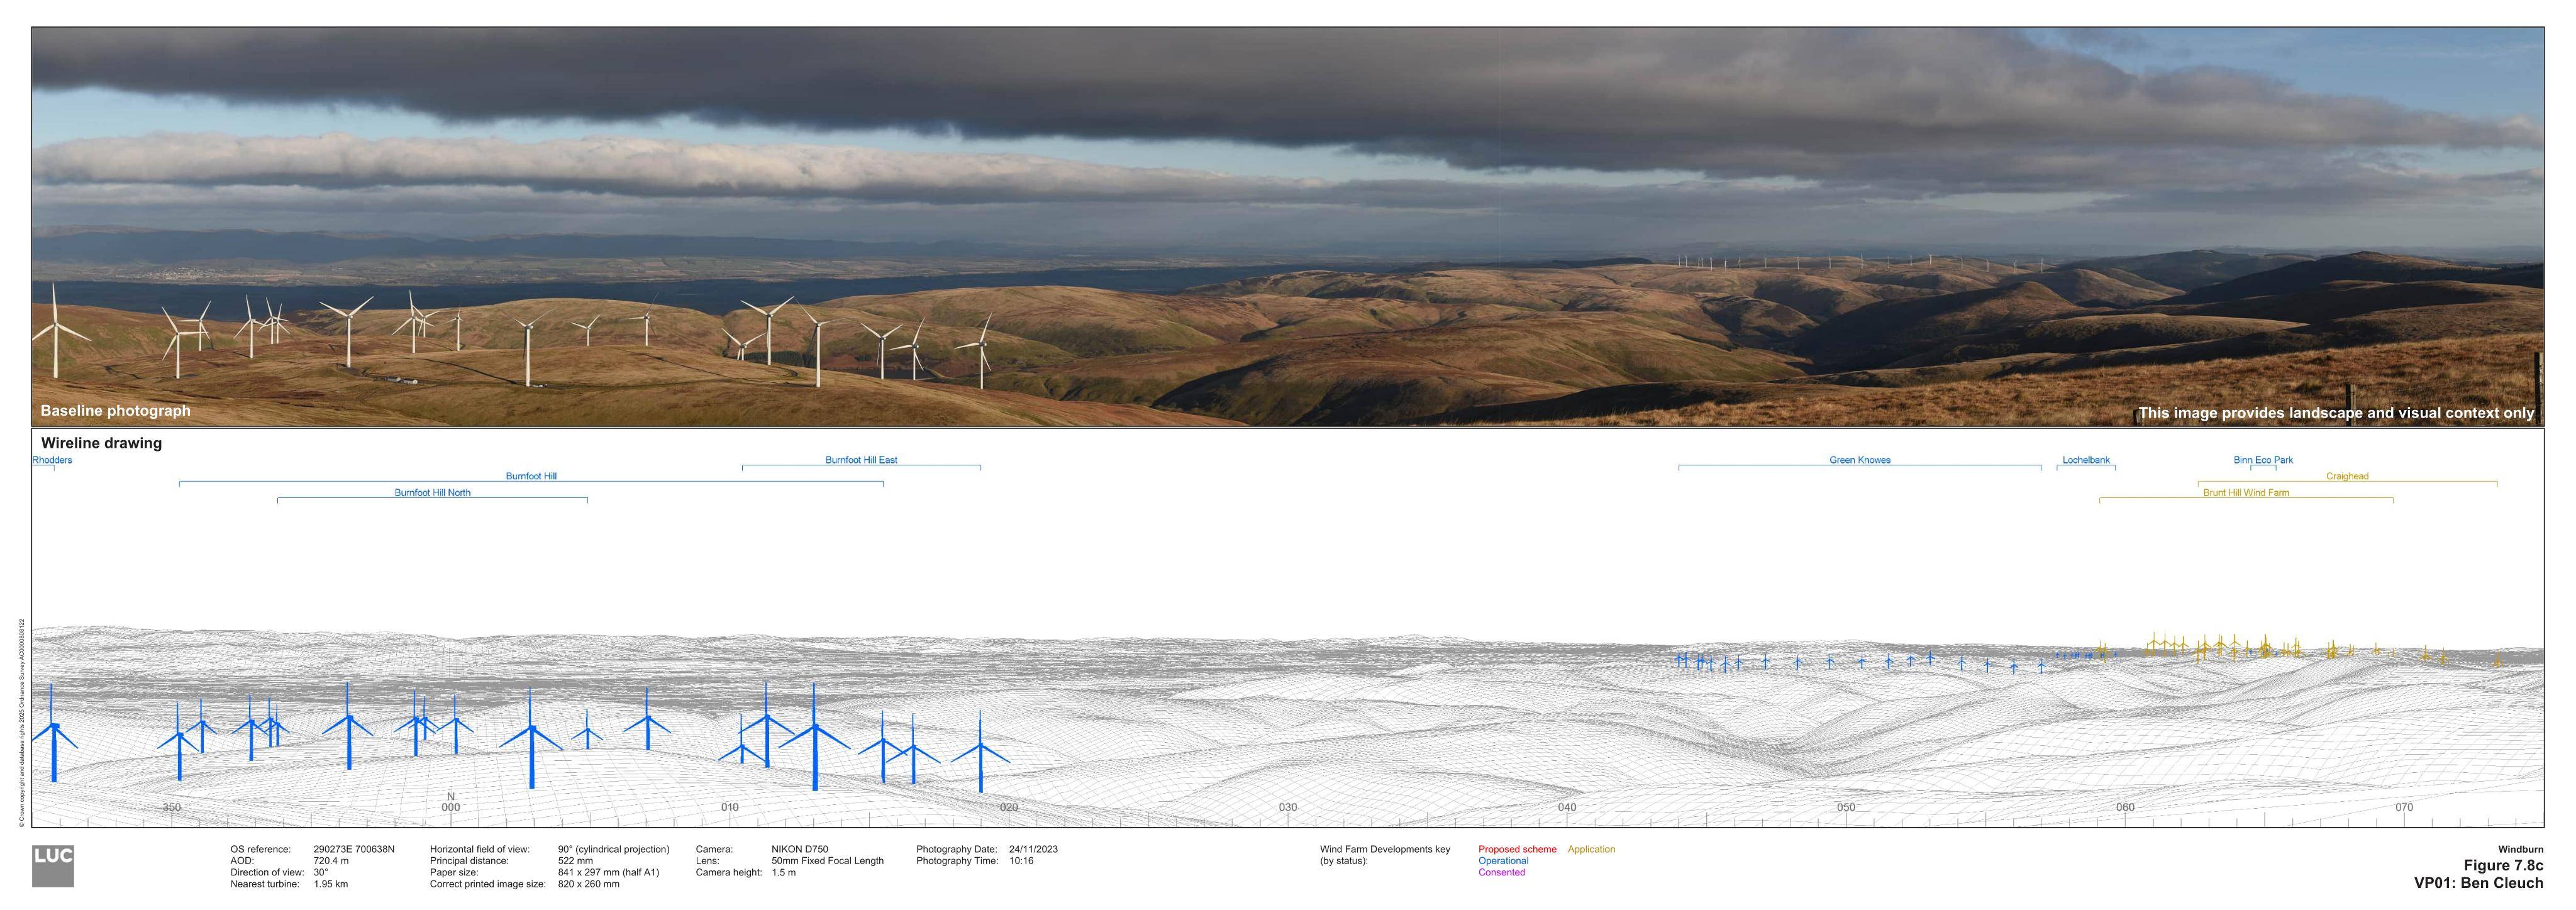The width and height of the screenshot is (2576, 910).
Task: Click the 000 north bearing marker
Action: (451, 807)
